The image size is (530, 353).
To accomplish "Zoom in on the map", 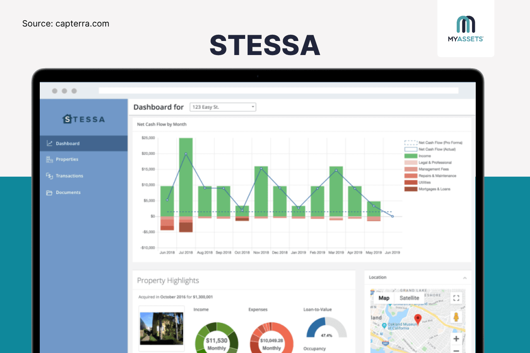I will point(456,339).
